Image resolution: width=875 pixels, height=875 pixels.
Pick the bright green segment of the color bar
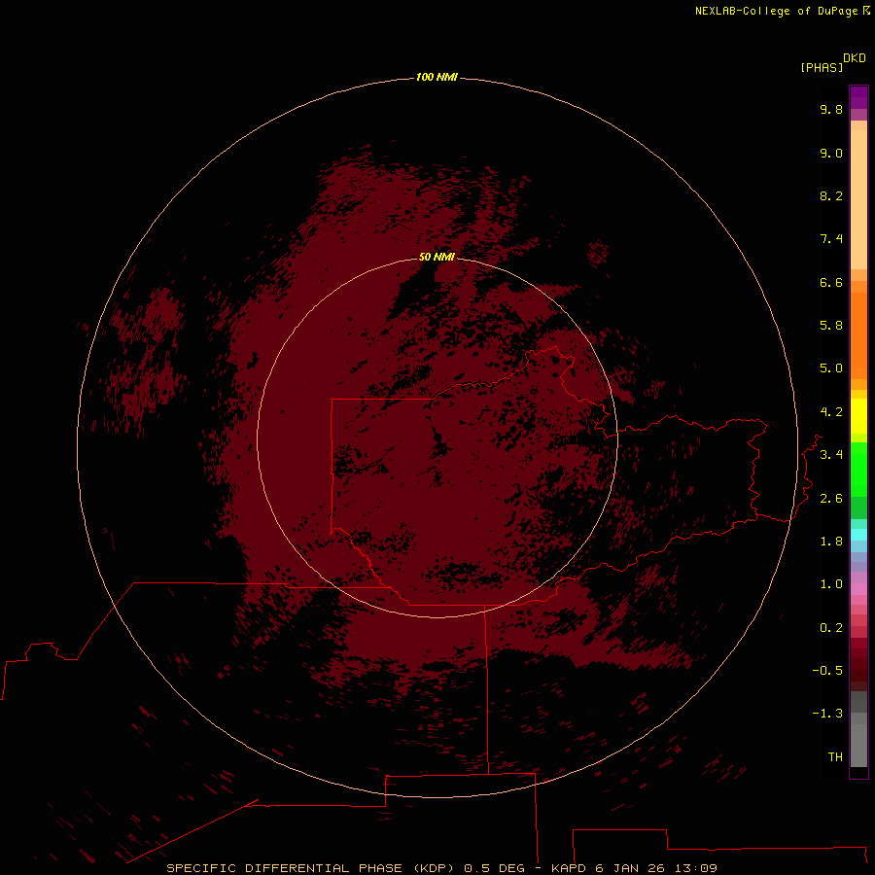[858, 470]
